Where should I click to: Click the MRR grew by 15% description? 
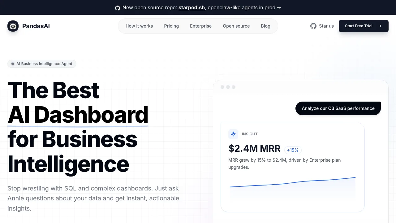pyautogui.click(x=285, y=164)
